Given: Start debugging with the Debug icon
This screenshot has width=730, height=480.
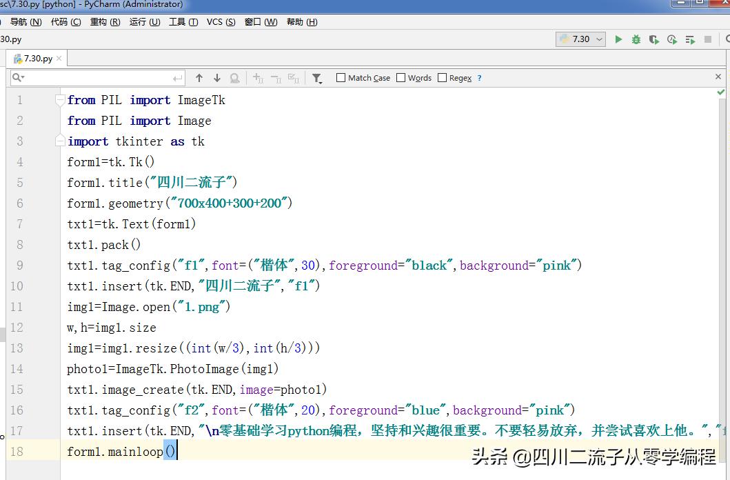Looking at the screenshot, I should pyautogui.click(x=636, y=39).
